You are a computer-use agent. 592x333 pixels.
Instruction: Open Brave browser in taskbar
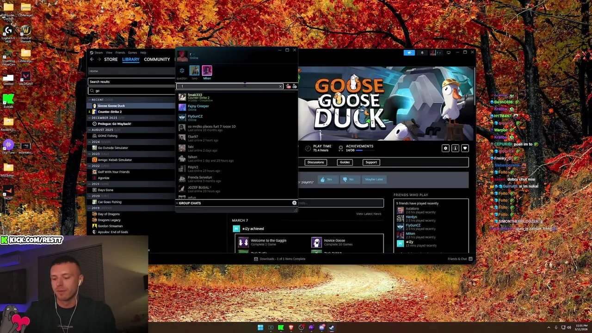coord(291,327)
